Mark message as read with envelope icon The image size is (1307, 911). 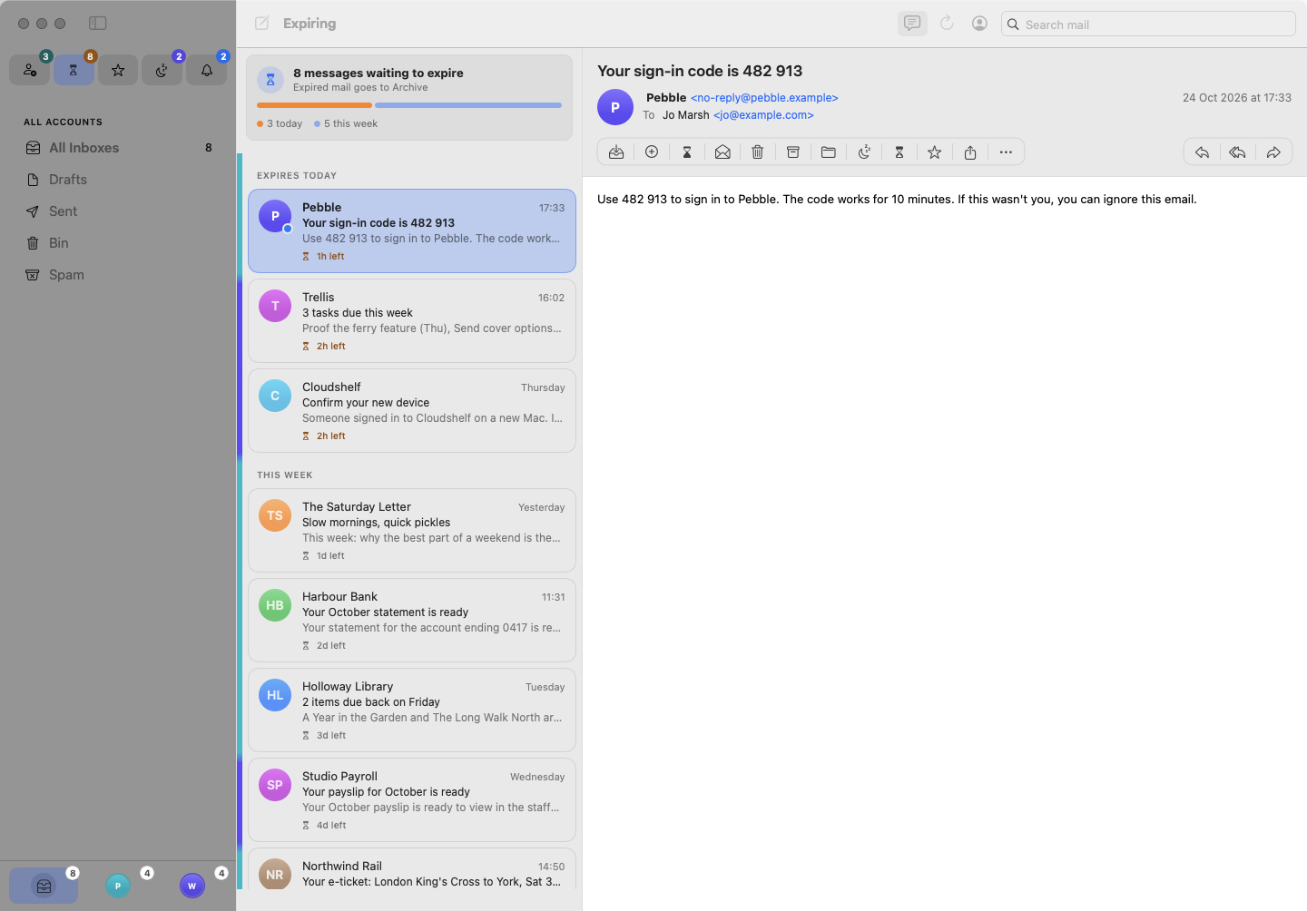722,152
